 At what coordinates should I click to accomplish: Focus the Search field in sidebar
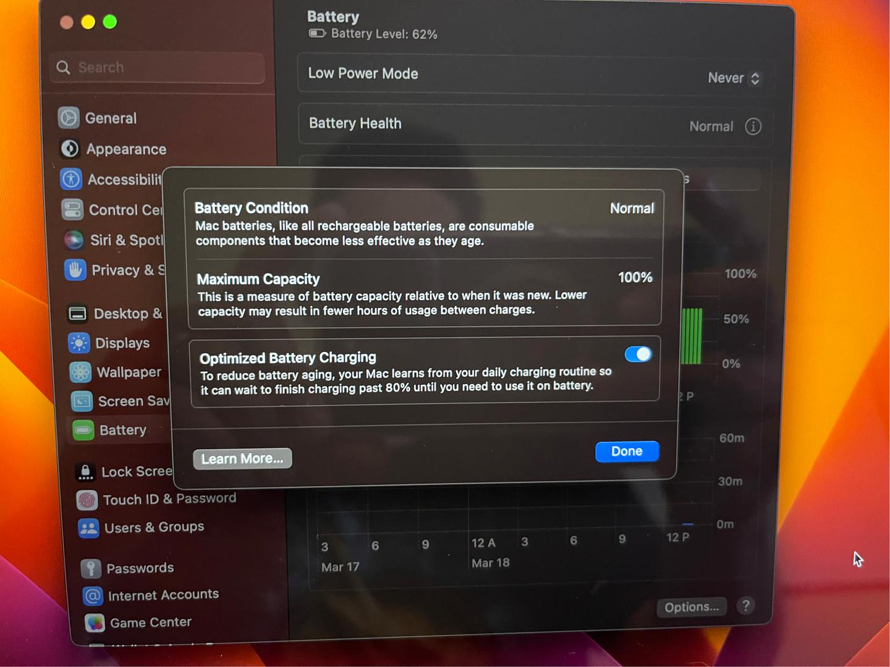(x=157, y=67)
